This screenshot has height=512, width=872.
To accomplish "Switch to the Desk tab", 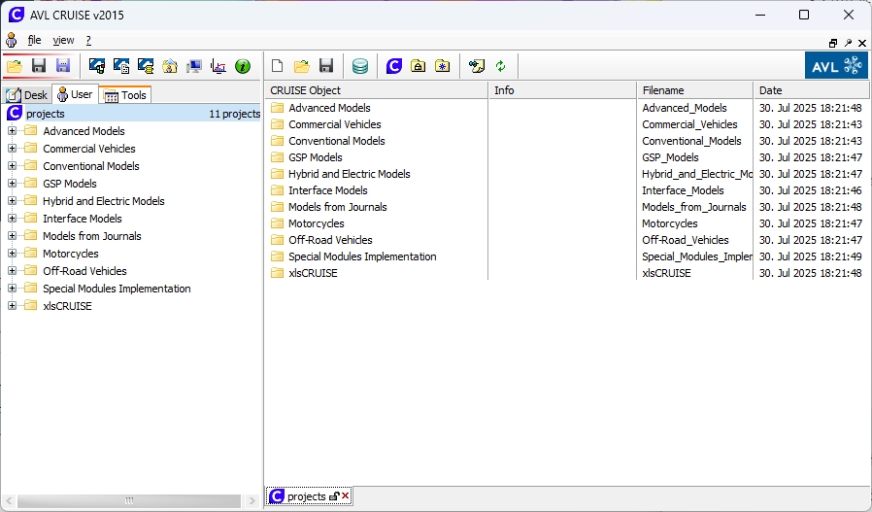I will point(27,95).
